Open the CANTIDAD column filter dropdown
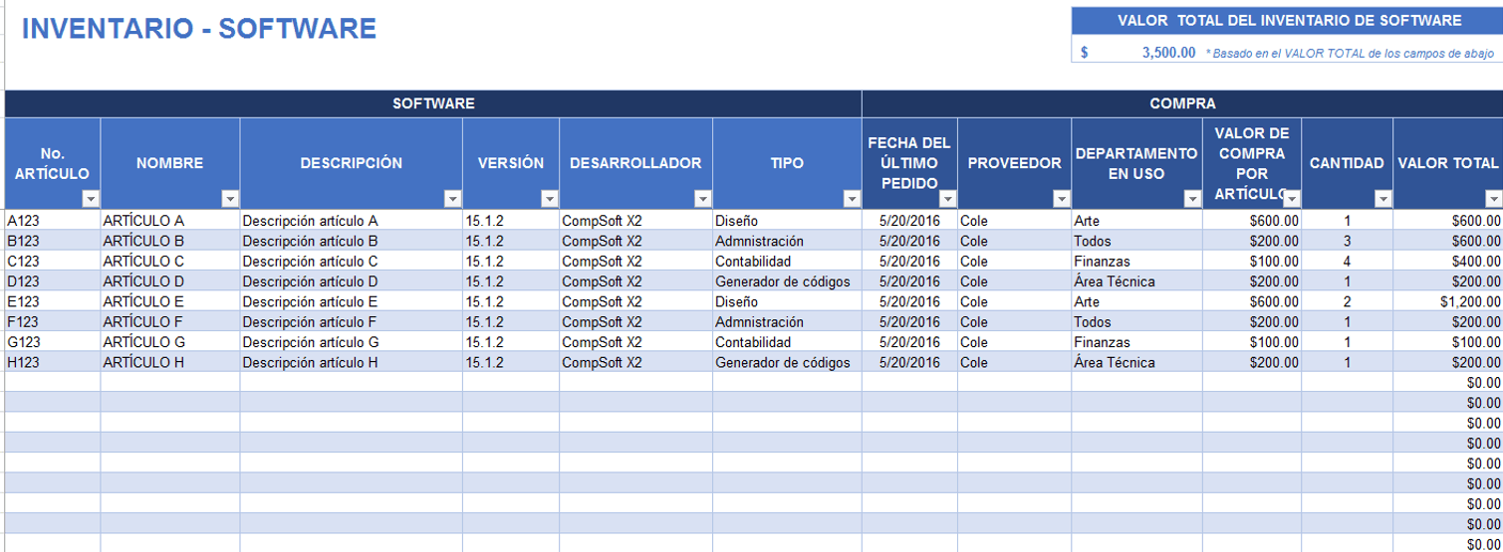The width and height of the screenshot is (1503, 552). pyautogui.click(x=1382, y=199)
